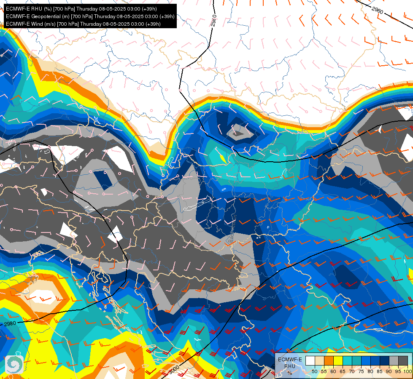
Task: Click the swirl logo icon at bottom left
Action: (x=14, y=364)
